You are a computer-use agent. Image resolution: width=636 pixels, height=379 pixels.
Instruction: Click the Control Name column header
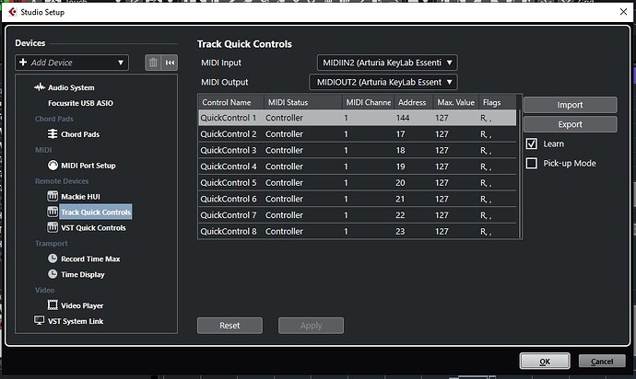point(231,102)
